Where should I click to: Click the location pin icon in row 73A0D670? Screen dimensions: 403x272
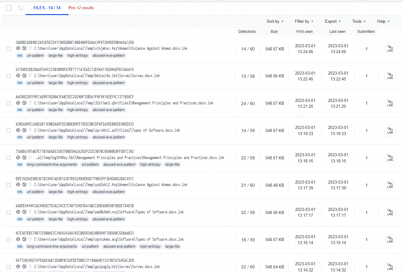coord(30,157)
